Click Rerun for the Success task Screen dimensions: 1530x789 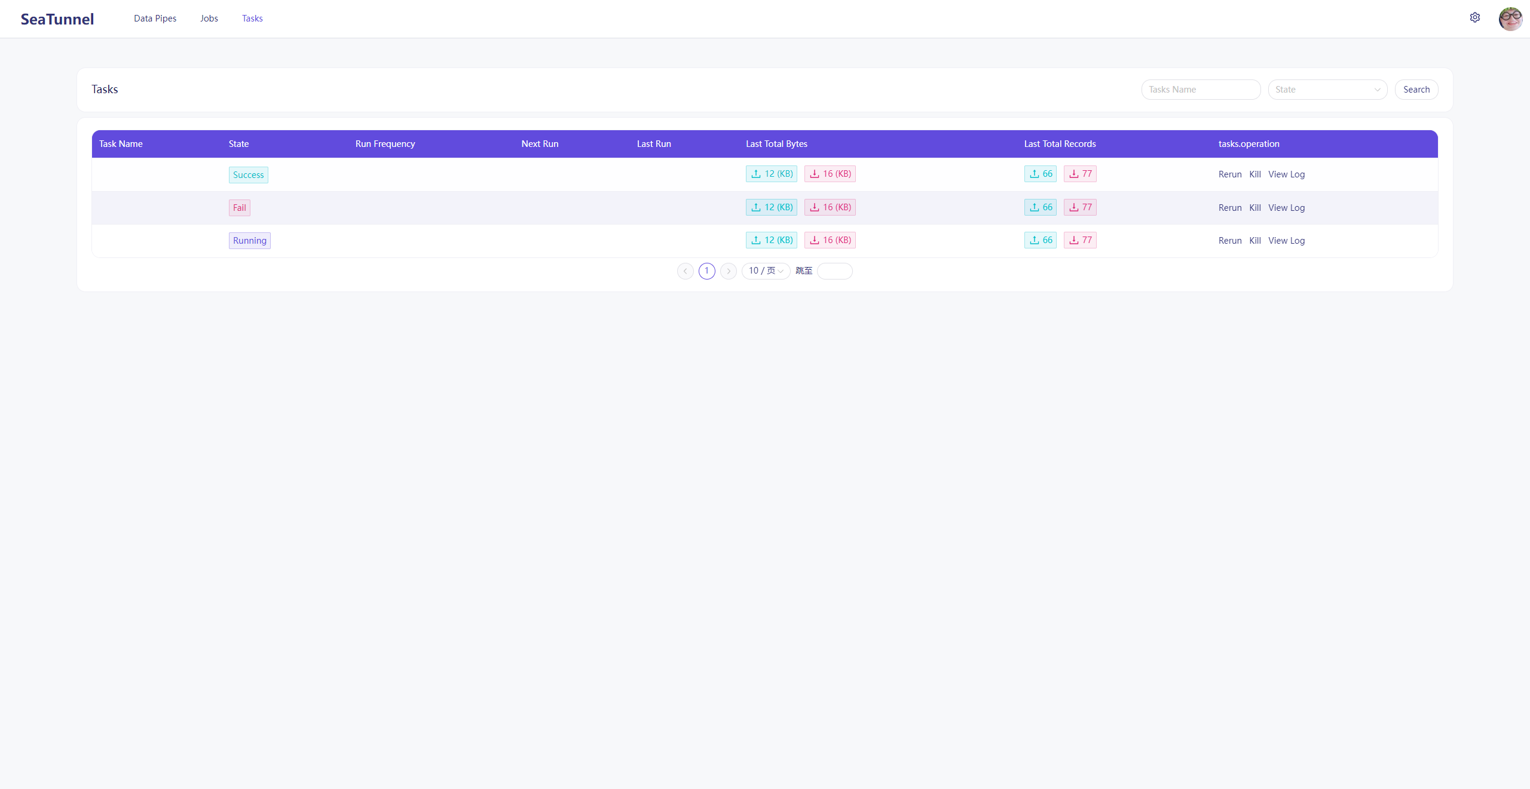[1229, 174]
